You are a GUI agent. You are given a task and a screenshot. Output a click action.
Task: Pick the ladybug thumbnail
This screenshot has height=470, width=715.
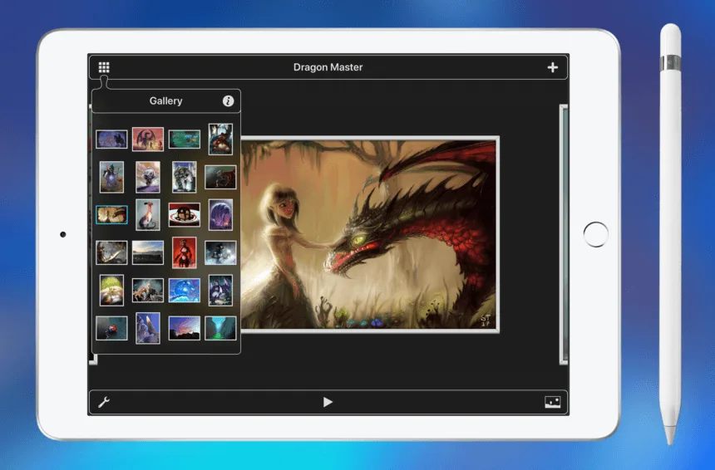[111, 328]
